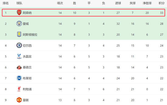Click the 排名 column header
Viewport: 167px width, 105px height.
pos(5,3)
